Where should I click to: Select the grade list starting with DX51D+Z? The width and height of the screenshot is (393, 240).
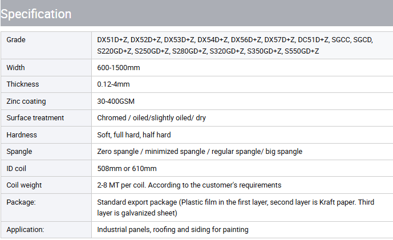[234, 46]
